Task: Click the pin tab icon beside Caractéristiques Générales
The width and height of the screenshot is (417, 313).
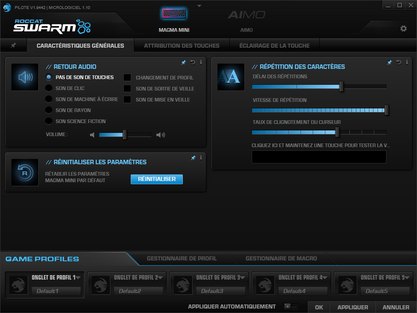Action: [13, 45]
